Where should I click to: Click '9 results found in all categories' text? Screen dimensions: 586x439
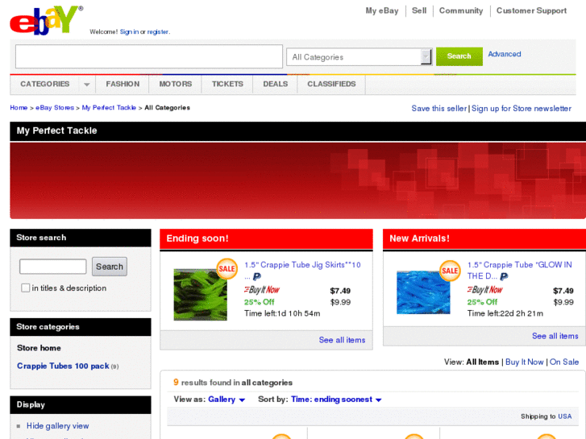coord(233,382)
